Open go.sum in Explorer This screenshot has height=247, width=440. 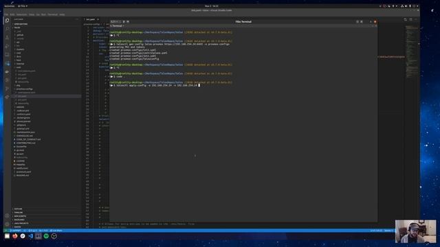point(20,154)
